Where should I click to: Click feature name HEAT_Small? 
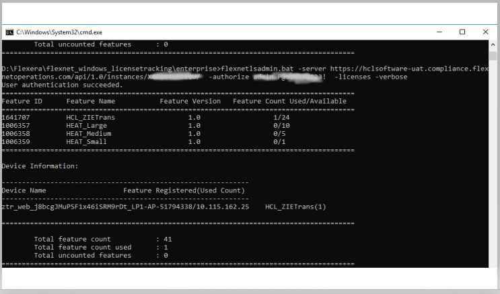click(86, 141)
